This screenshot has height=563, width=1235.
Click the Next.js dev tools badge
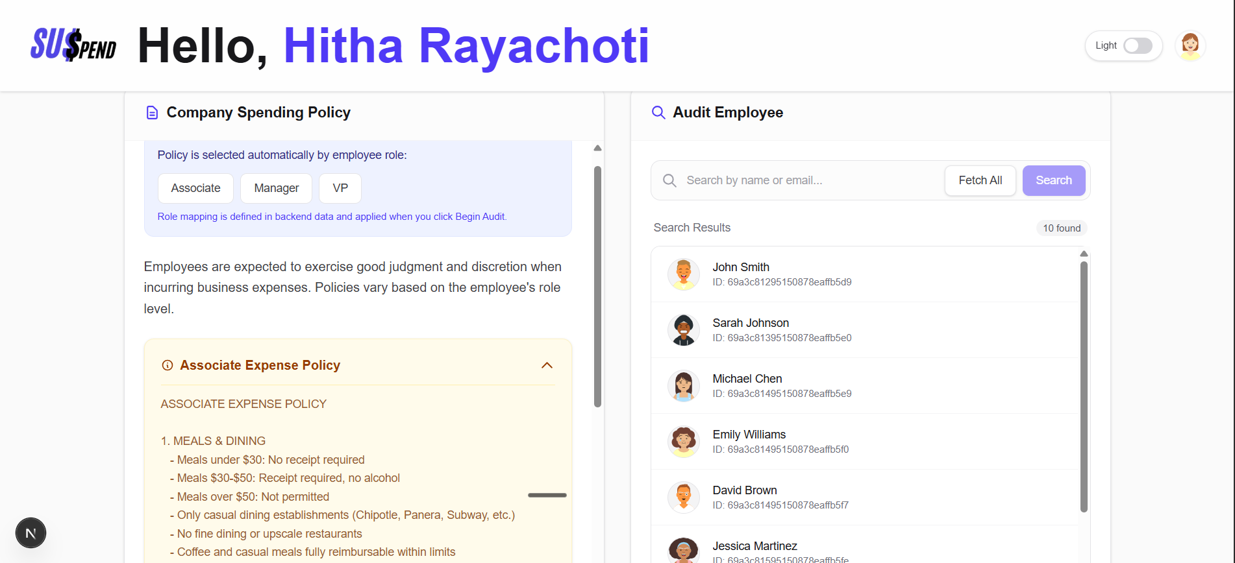[x=31, y=533]
